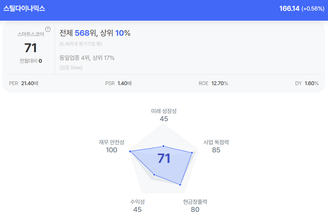The height and width of the screenshot is (221, 328).
Task: Click the 재무 안전성 radar axis label
Action: coord(111,142)
